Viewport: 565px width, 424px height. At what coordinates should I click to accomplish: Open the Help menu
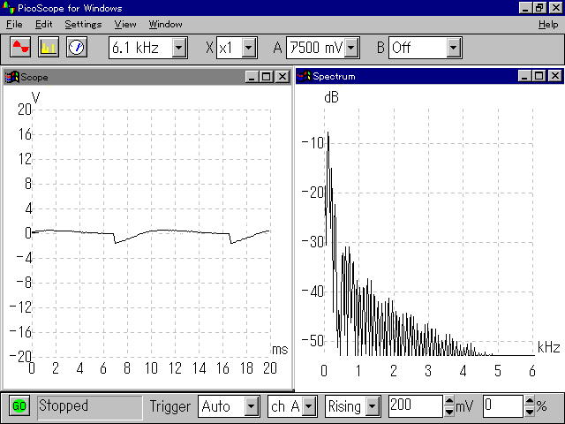click(548, 24)
